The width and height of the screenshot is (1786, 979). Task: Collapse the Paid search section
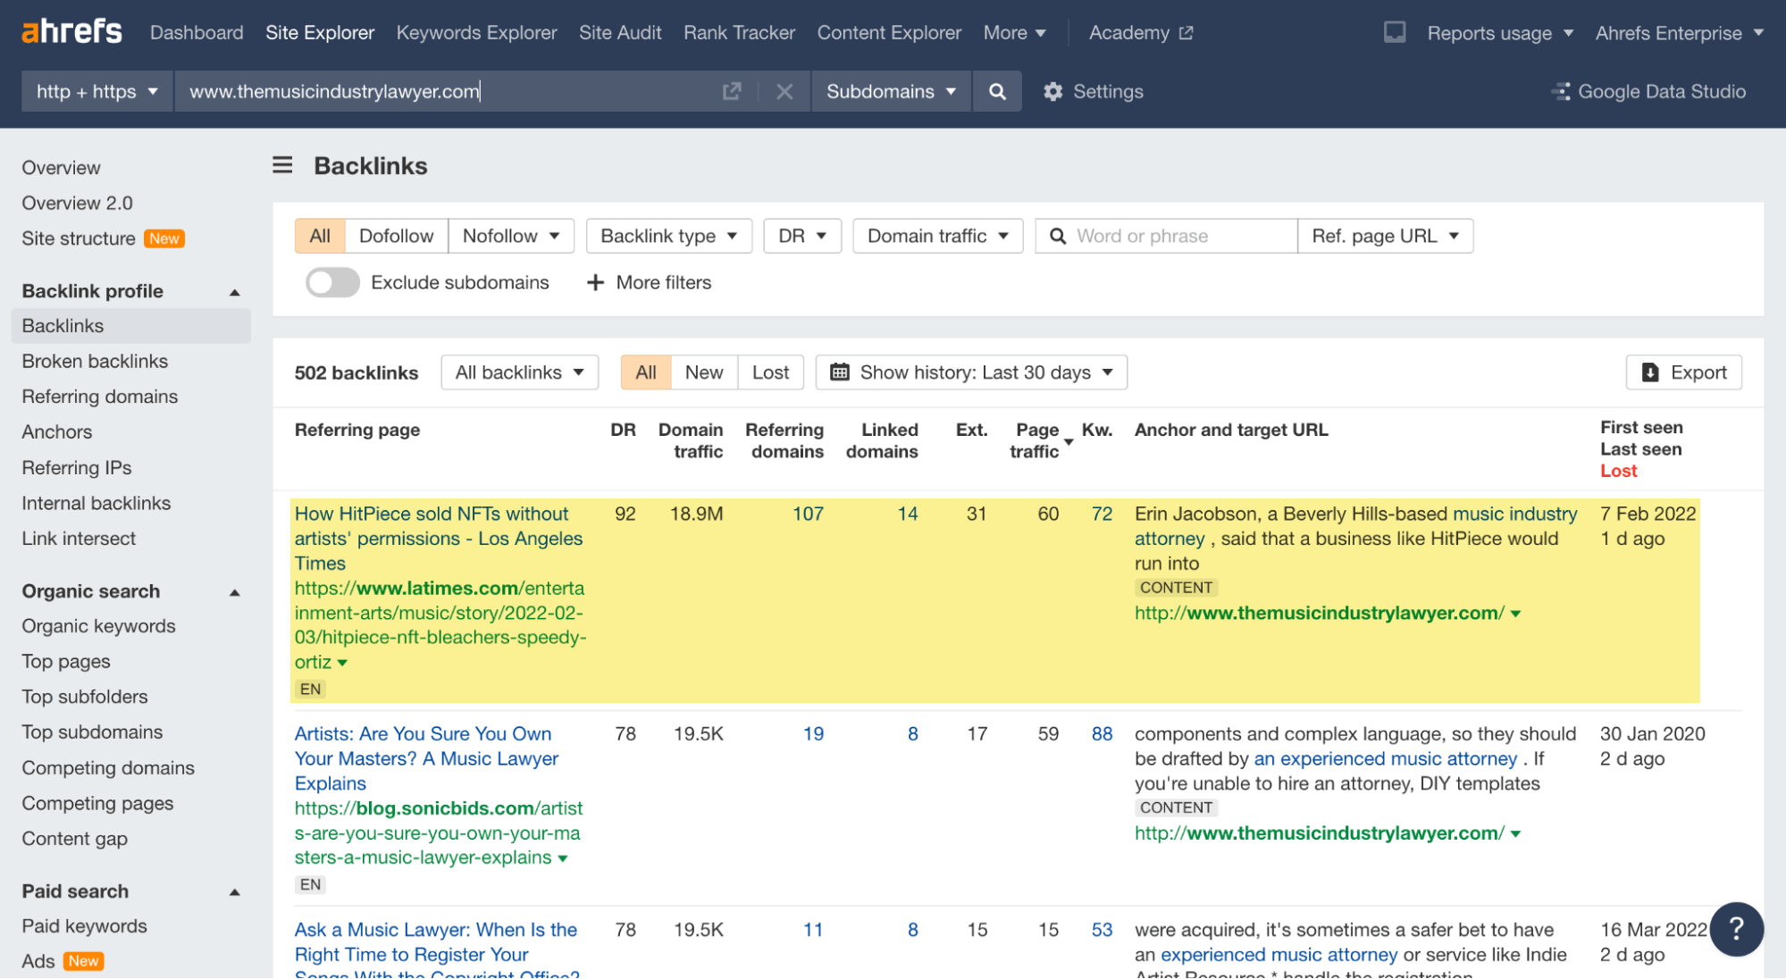pos(235,892)
